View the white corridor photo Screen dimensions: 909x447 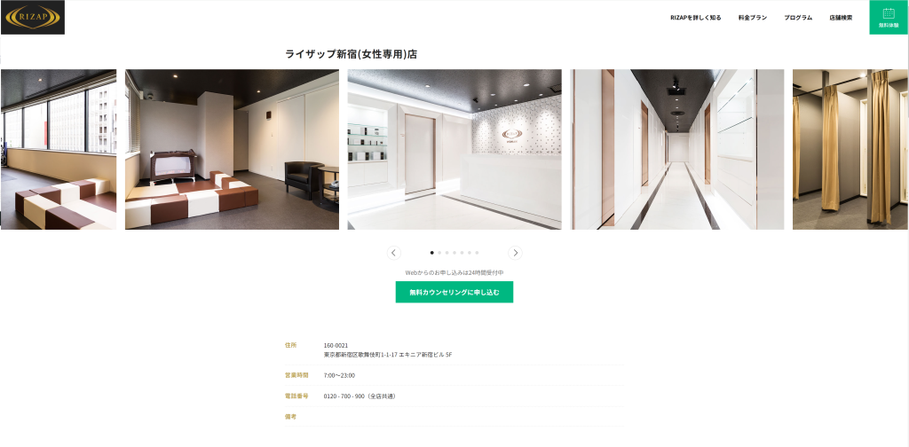point(677,149)
